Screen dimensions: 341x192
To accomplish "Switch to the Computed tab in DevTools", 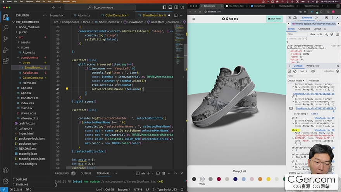I will 304,29.
